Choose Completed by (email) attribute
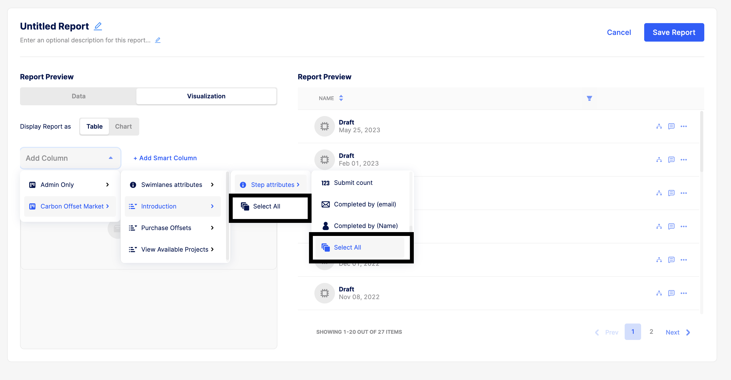Screen dimensions: 731x380 coord(364,204)
